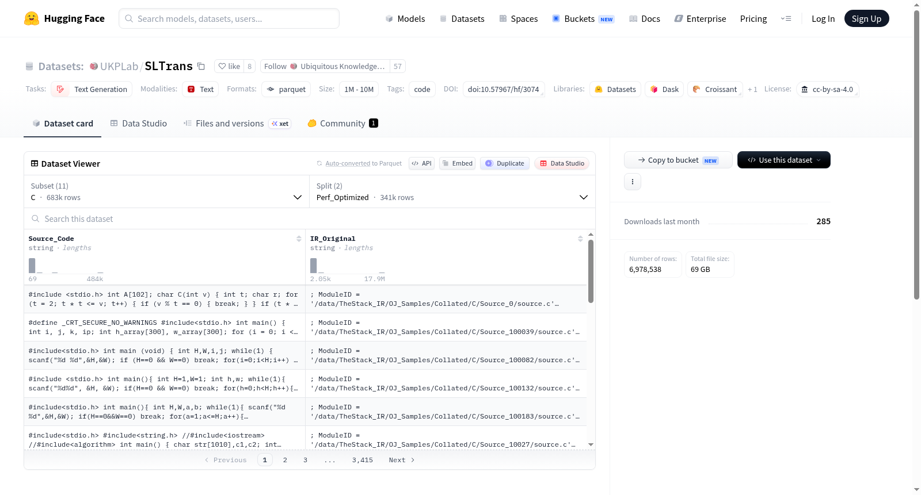Go to page 2 of rows
The image size is (921, 495).
pos(285,460)
